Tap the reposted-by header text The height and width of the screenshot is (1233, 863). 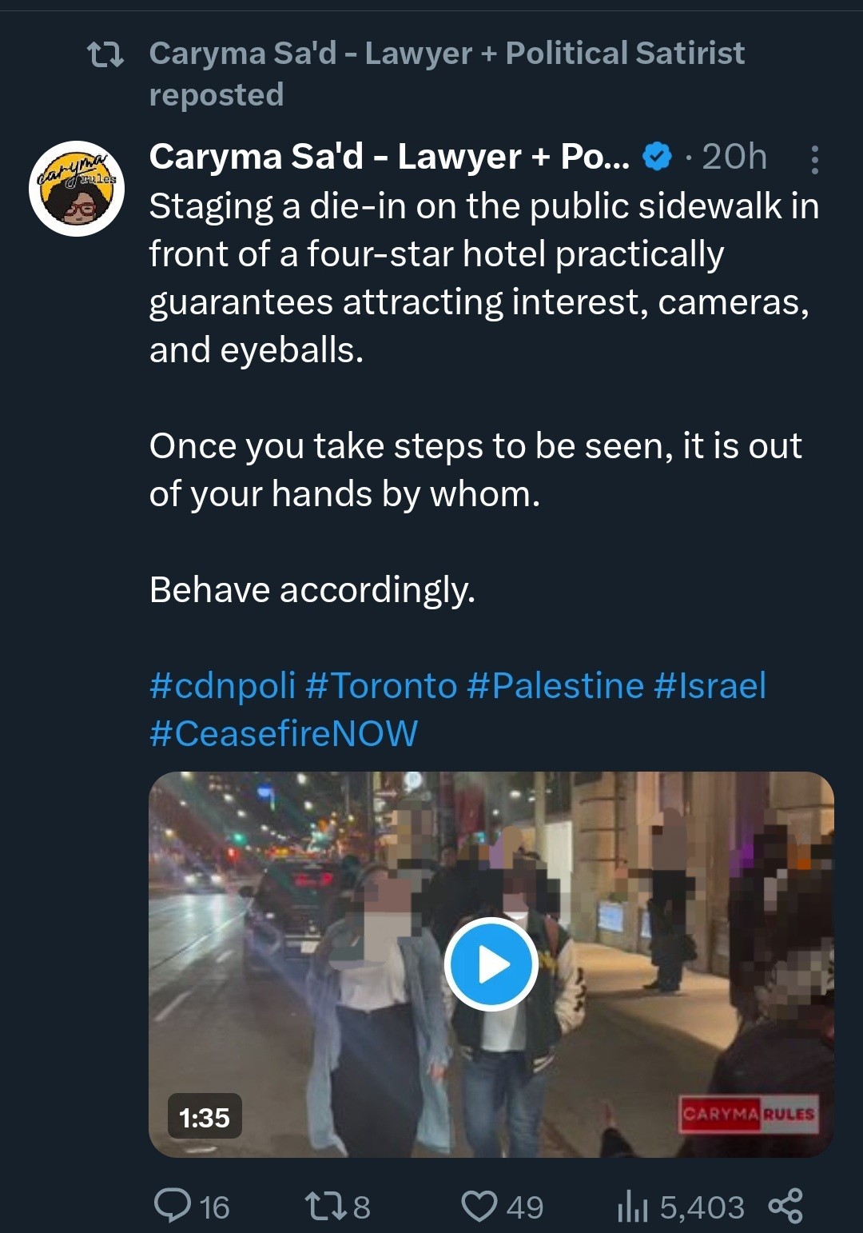click(446, 54)
